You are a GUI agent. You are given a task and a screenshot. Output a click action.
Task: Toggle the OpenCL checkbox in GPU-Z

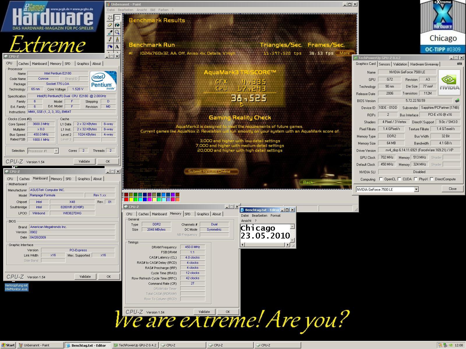tap(381, 179)
